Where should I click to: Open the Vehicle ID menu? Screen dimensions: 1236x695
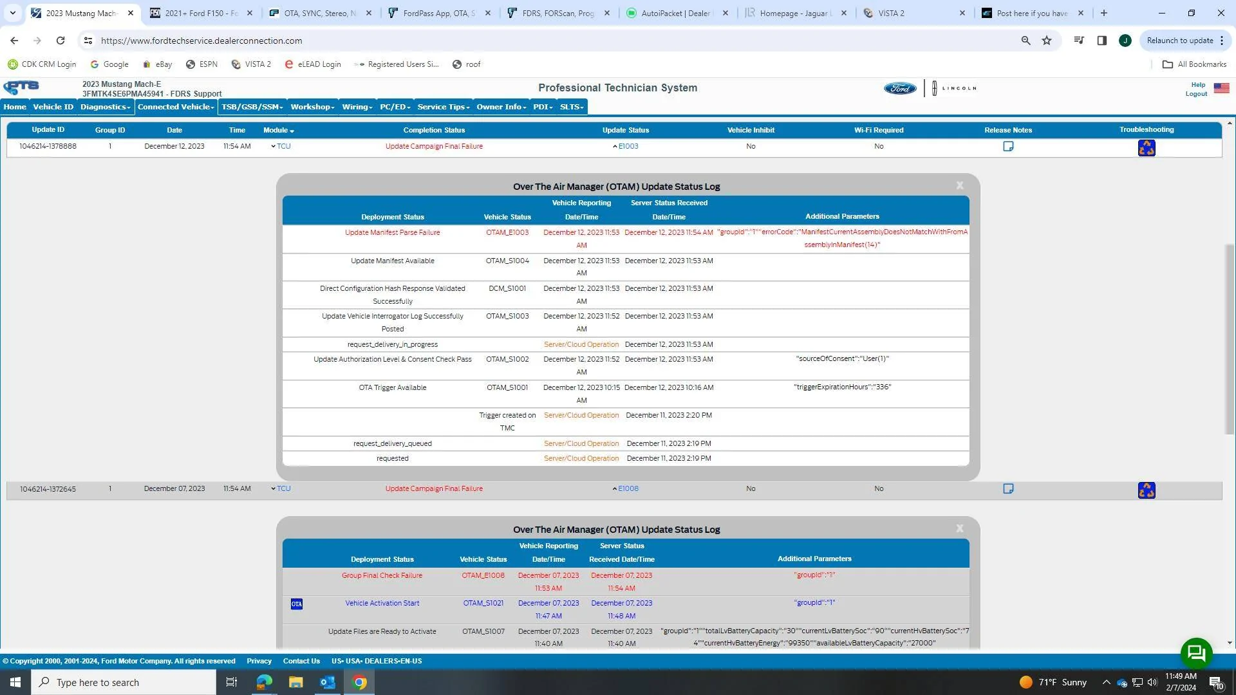[x=53, y=107]
